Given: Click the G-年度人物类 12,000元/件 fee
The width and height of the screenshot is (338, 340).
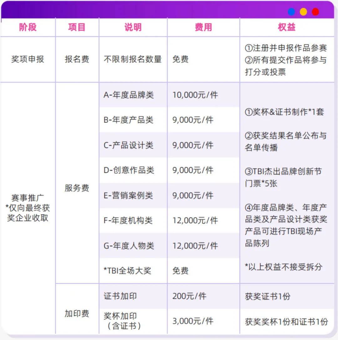Looking at the screenshot, I should [195, 246].
